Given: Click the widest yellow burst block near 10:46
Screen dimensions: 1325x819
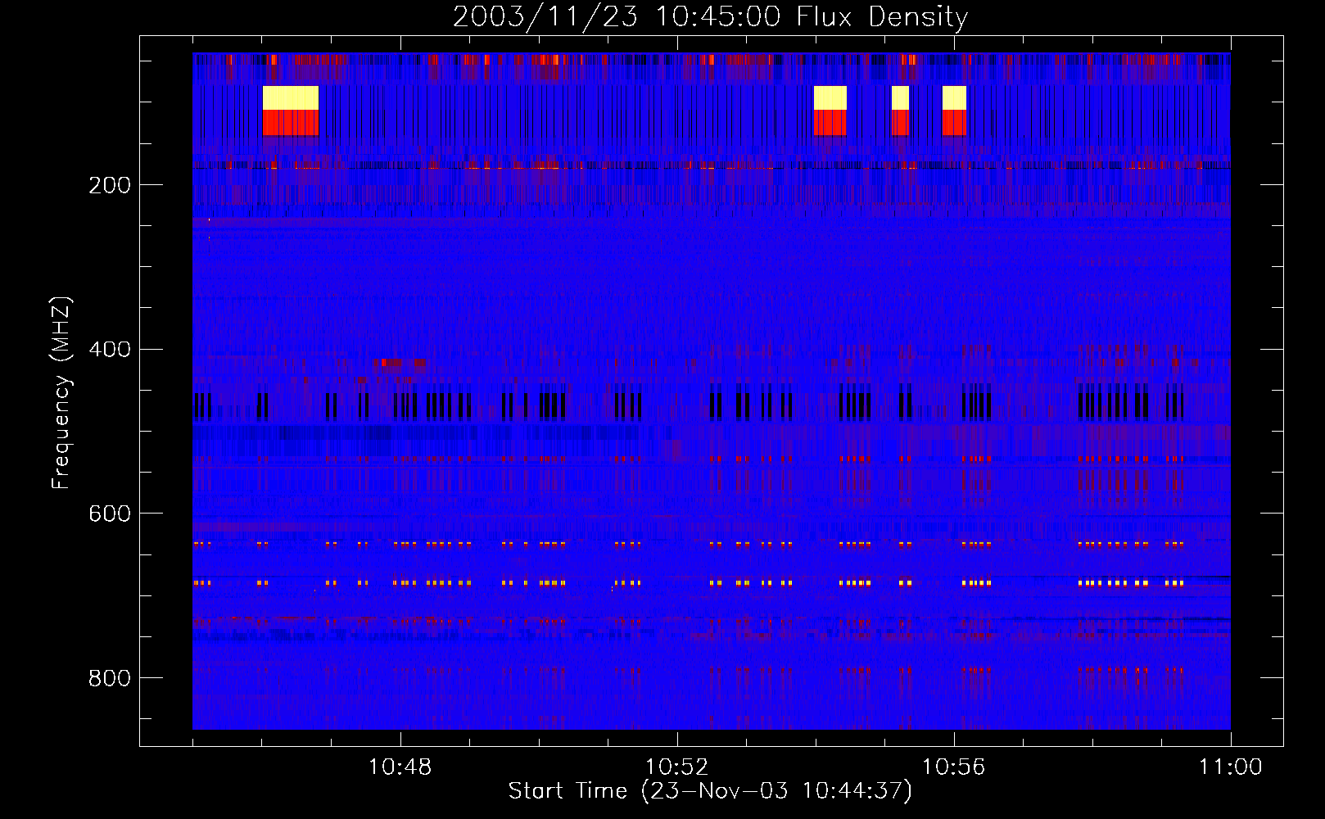Looking at the screenshot, I should click(x=291, y=98).
